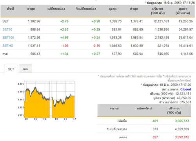
Task: Click the เปลี่ยนแปลง column header
Action: click(56, 9)
